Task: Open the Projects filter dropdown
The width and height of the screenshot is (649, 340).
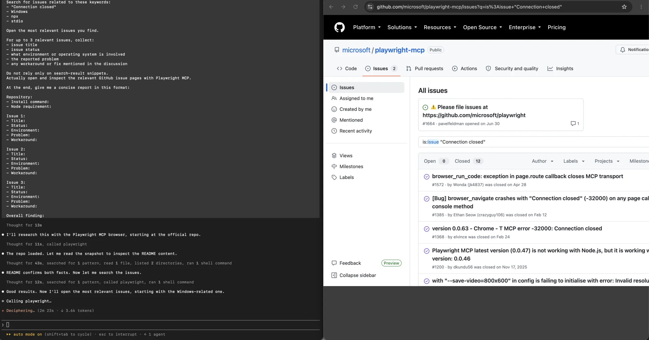Action: pyautogui.click(x=607, y=161)
